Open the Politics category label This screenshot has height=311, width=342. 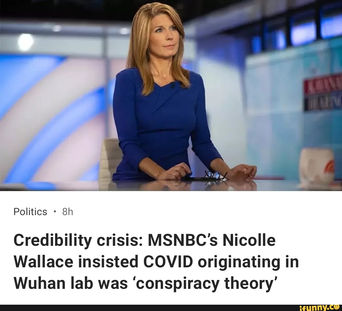(x=30, y=212)
